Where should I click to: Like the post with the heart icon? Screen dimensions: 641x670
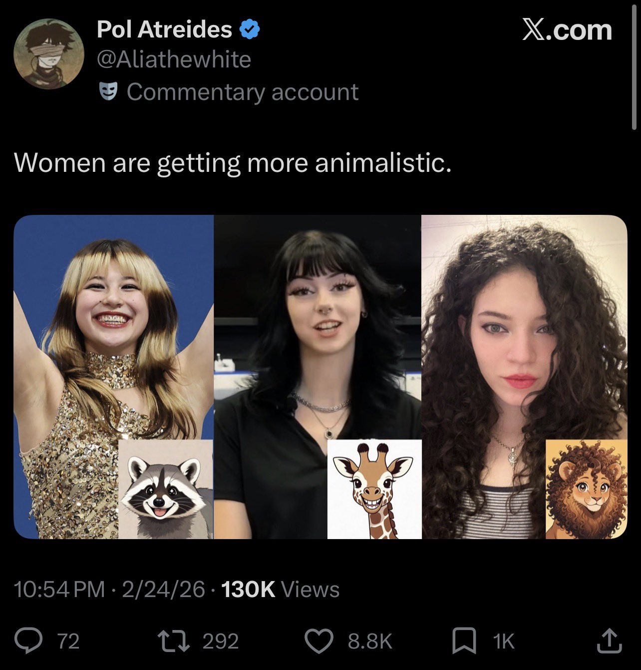pyautogui.click(x=319, y=641)
